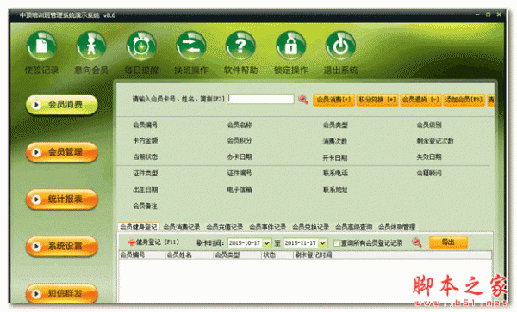The width and height of the screenshot is (517, 312).
Task: Select the 会员健身登记 tab
Action: coord(139,227)
